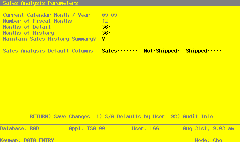Click the Months of Detail label
This screenshot has height=142, width=240.
[x=27, y=27]
